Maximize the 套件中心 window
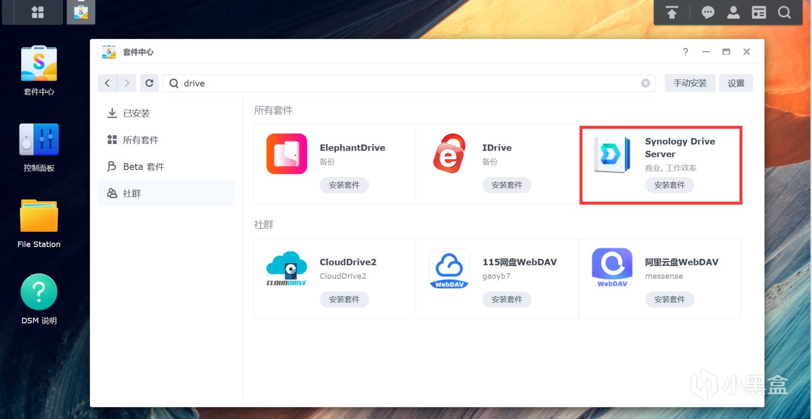Image resolution: width=812 pixels, height=419 pixels. click(x=726, y=52)
